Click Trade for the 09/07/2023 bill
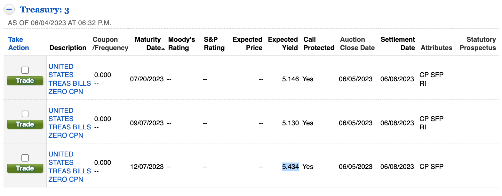Viewport: 502px width, 196px height. (x=25, y=124)
